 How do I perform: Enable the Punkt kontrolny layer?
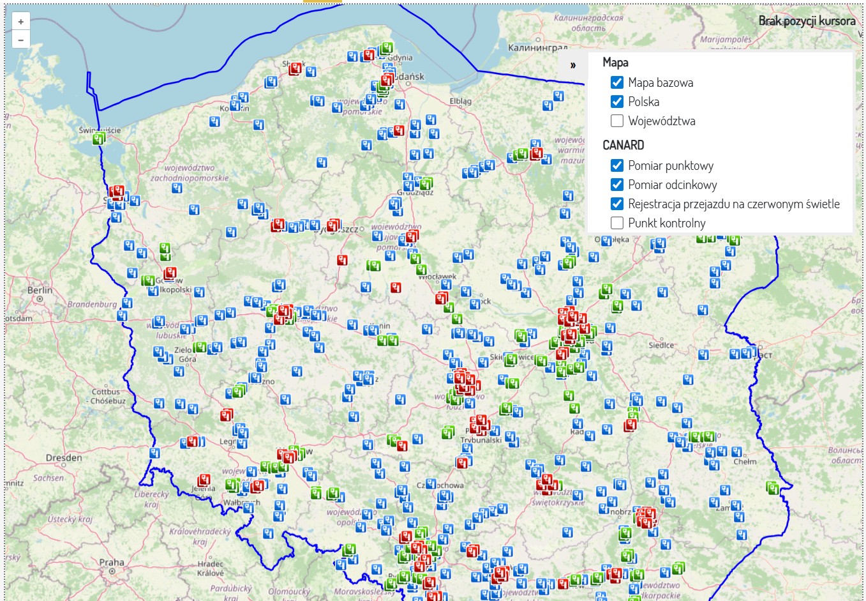(617, 223)
